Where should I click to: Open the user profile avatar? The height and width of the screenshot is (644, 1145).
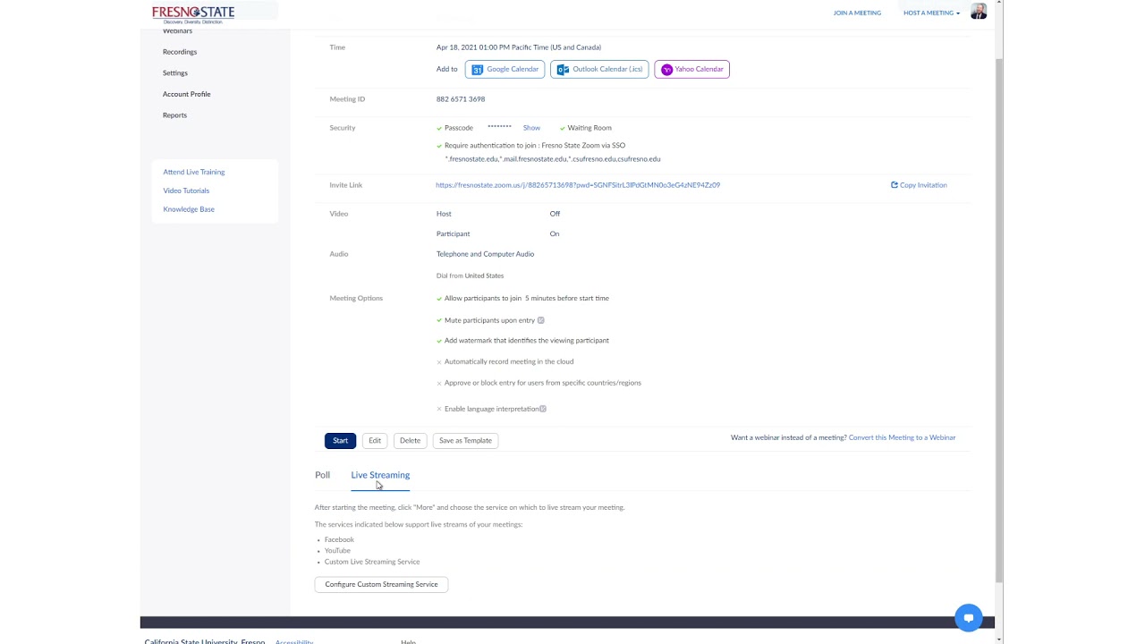click(979, 12)
